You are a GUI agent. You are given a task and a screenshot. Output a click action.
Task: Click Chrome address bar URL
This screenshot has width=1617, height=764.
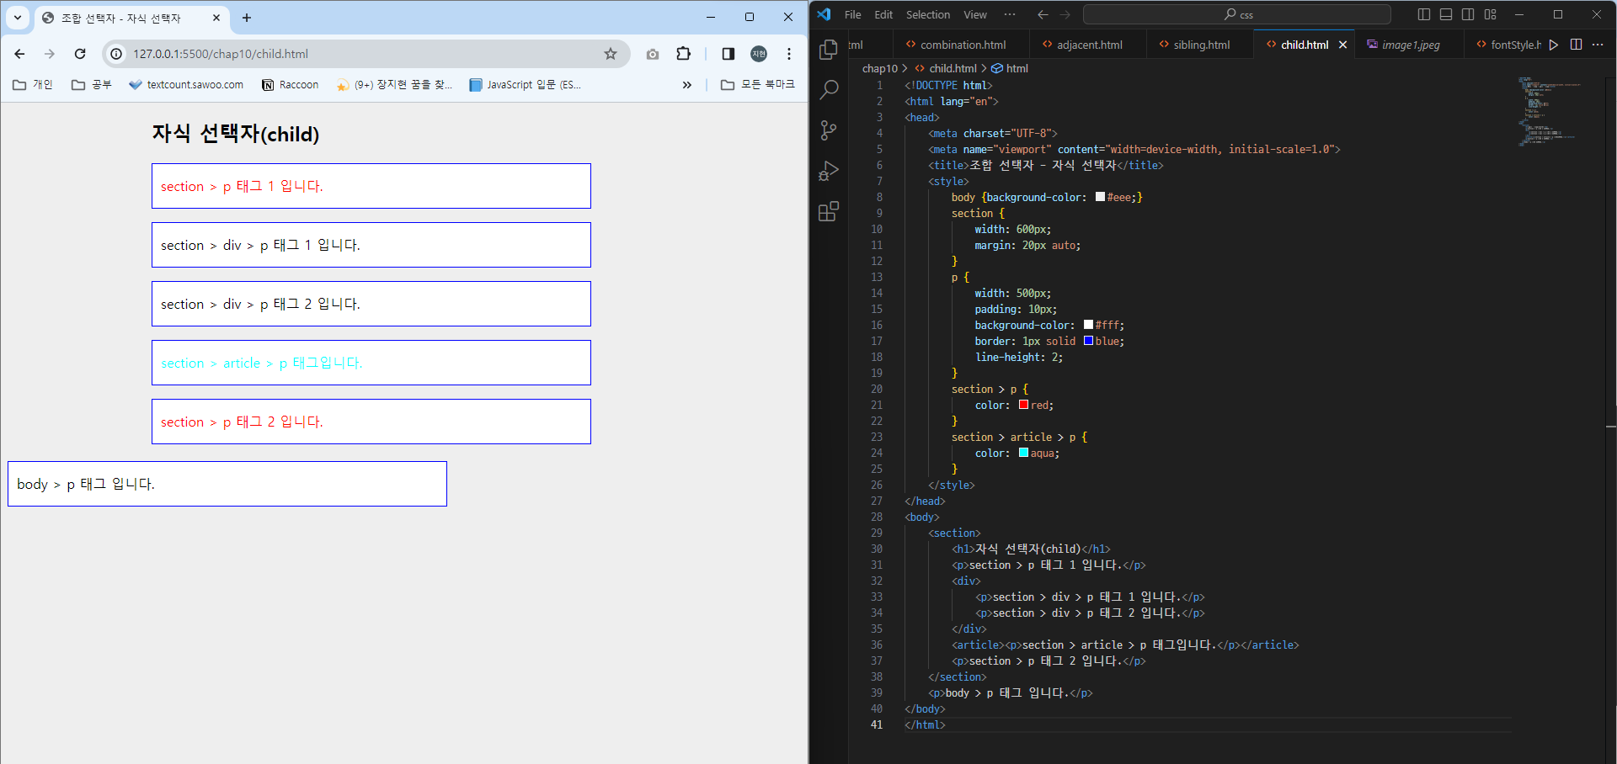(221, 54)
